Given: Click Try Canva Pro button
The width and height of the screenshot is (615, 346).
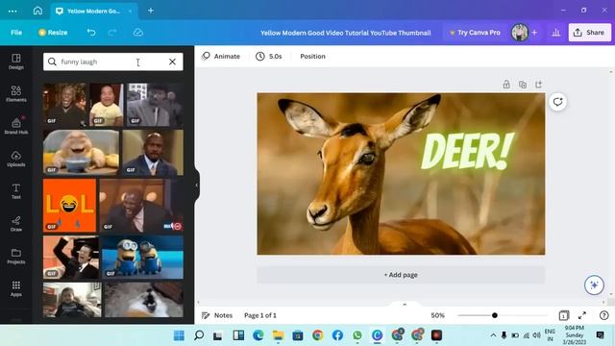Looking at the screenshot, I should tap(475, 33).
